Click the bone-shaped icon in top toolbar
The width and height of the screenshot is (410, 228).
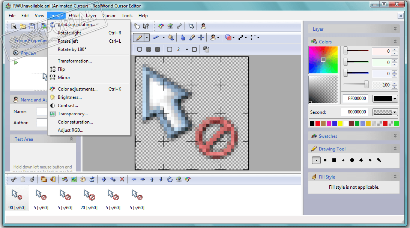(x=179, y=26)
